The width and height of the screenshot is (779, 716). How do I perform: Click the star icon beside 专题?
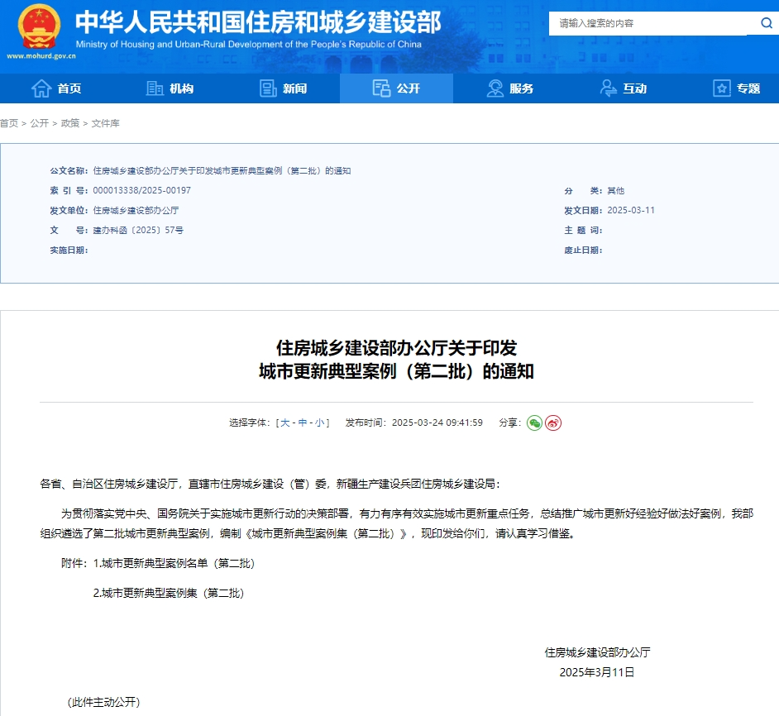click(x=722, y=88)
